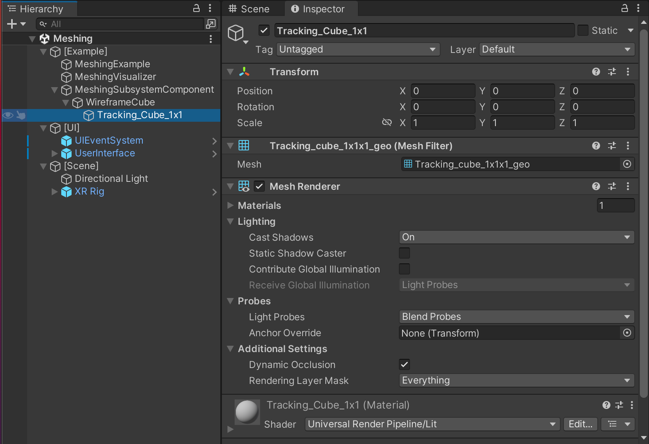
Task: Click the Inspector lock icon
Action: 624,8
